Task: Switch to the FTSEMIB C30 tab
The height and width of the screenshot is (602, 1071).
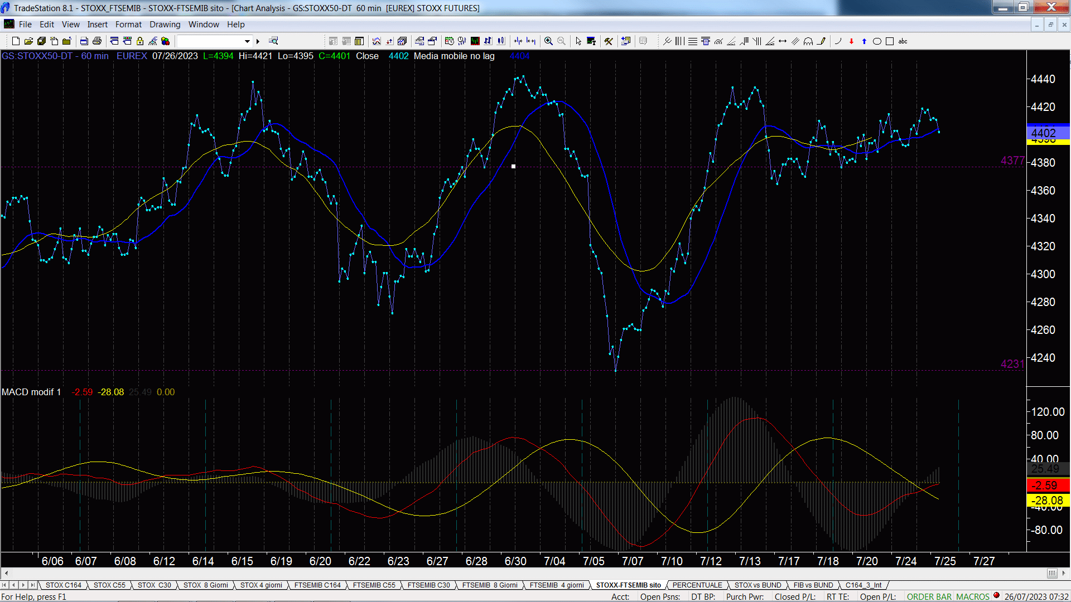Action: point(428,585)
